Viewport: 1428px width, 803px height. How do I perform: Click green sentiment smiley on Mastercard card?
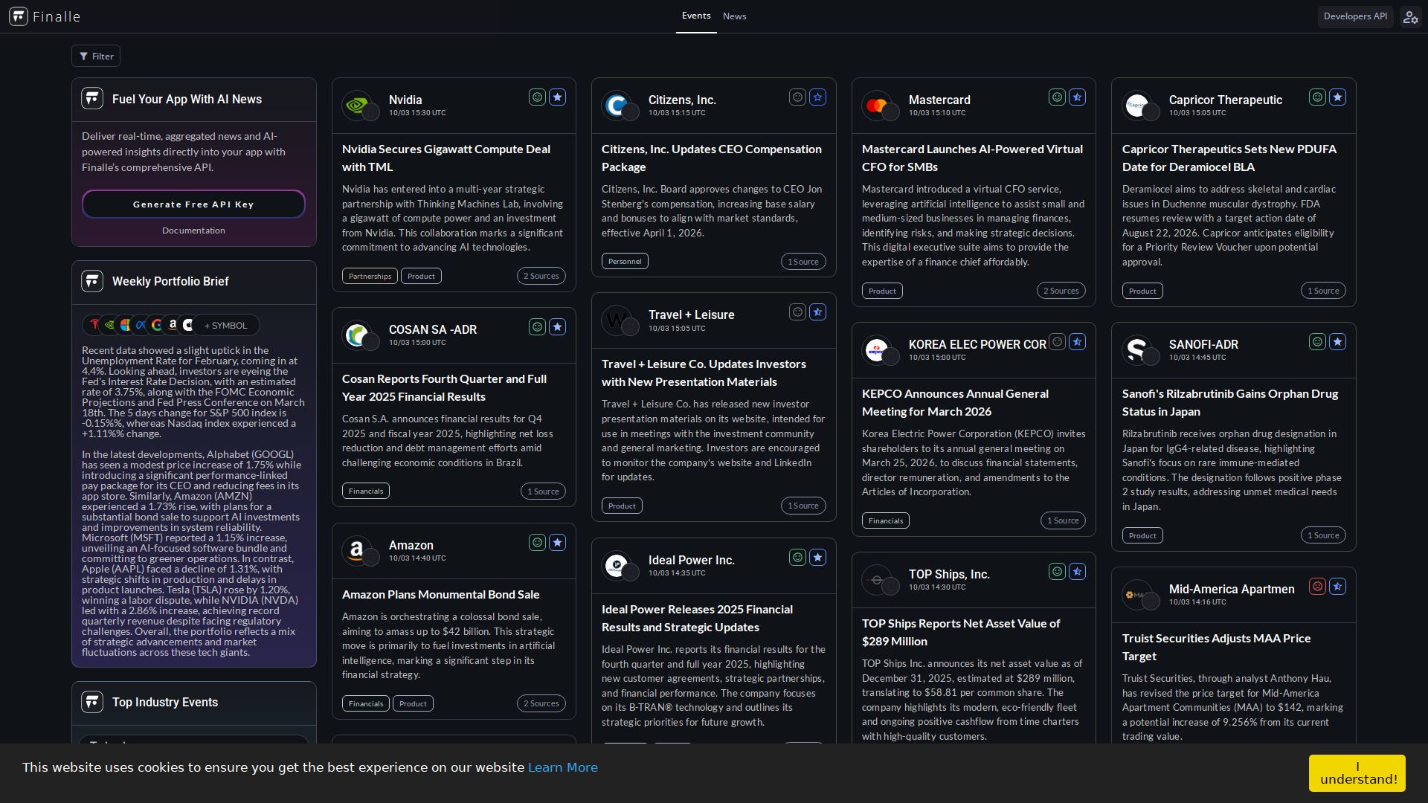tap(1057, 97)
